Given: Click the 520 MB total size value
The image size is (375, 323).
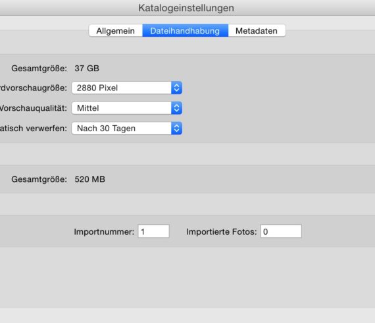Looking at the screenshot, I should (89, 179).
